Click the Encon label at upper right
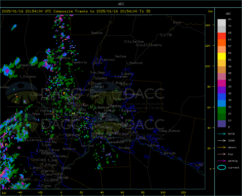The width and height of the screenshot is (242, 196). tap(177, 22)
